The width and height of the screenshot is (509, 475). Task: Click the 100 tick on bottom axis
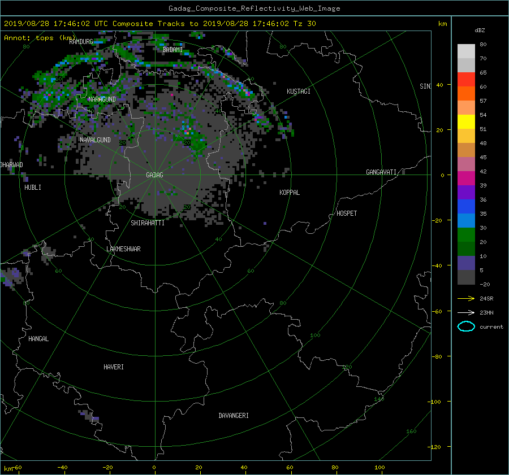379,468
